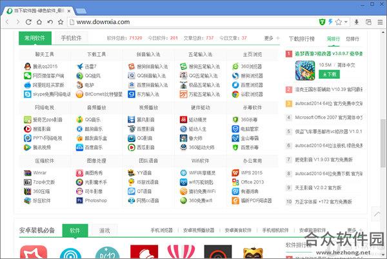Open rank 9 天王影音 V2.0.2 entry
Viewport: 387px width, 259px height.
click(318, 188)
